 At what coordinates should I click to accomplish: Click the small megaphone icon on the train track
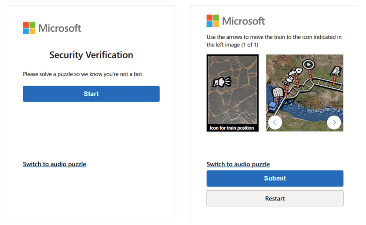pos(288,80)
